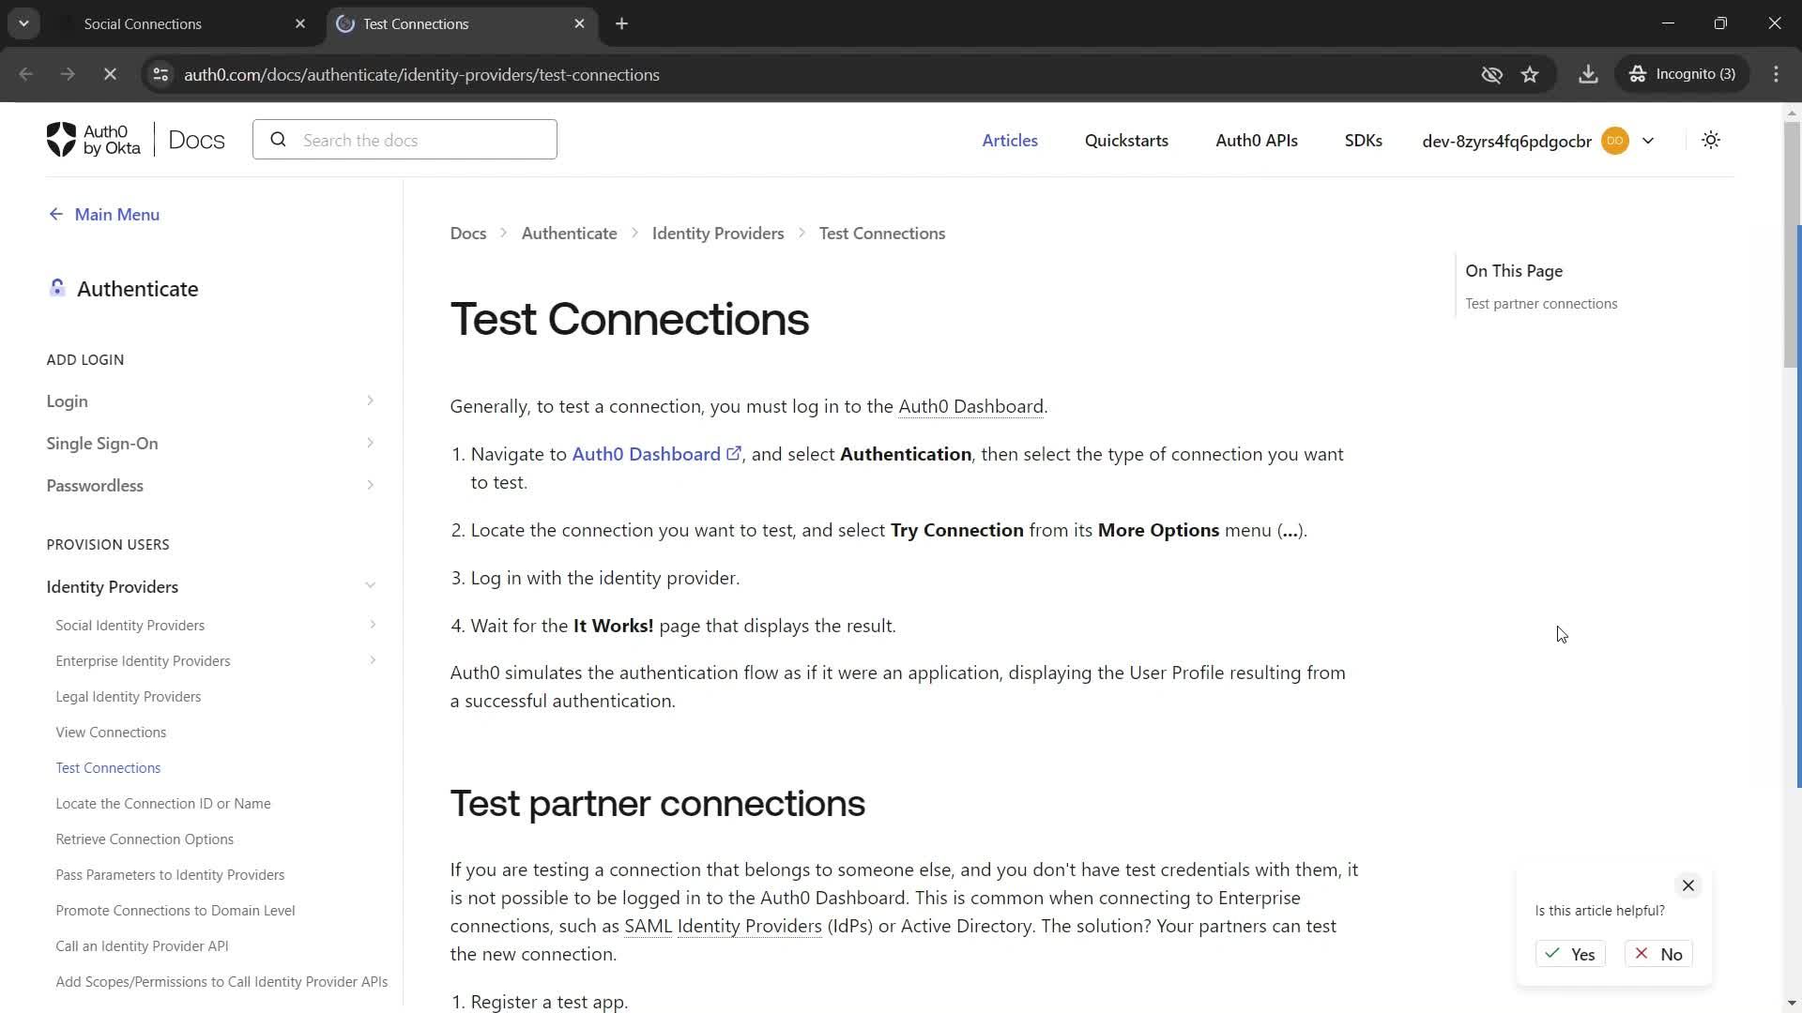Screen dimensions: 1802x1013
Task: Click the Main Menu link
Action: point(117,215)
